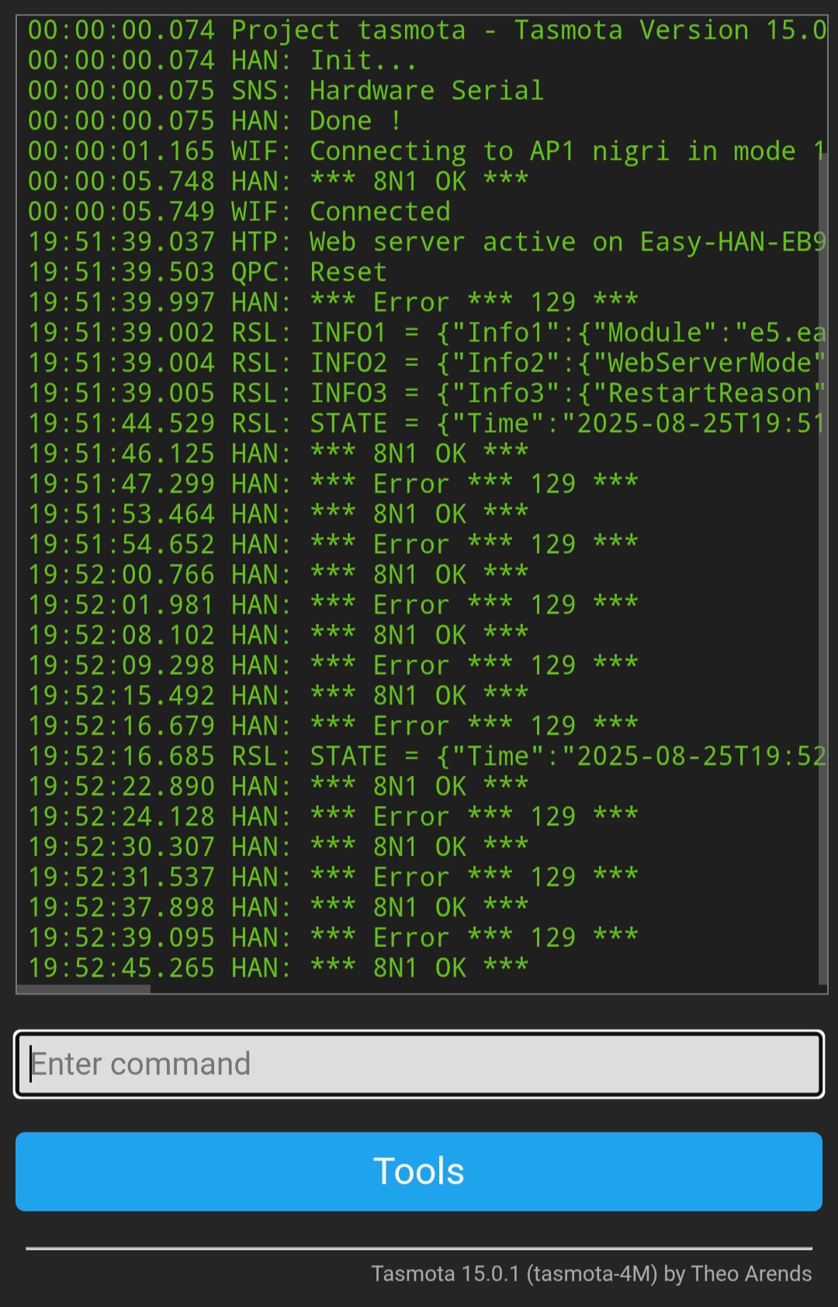
Task: Open the Tasmota 15.0.1 footer link
Action: tap(591, 1274)
